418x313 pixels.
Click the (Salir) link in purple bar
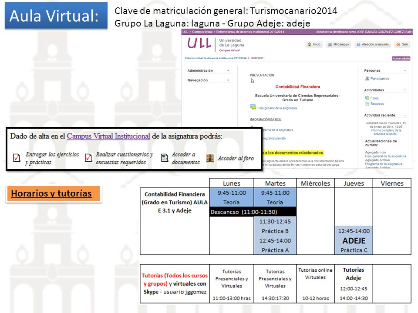point(408,32)
